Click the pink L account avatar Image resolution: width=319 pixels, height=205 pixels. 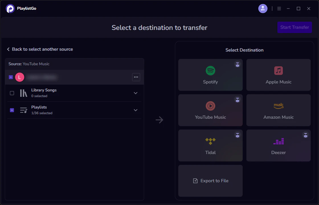pos(20,77)
